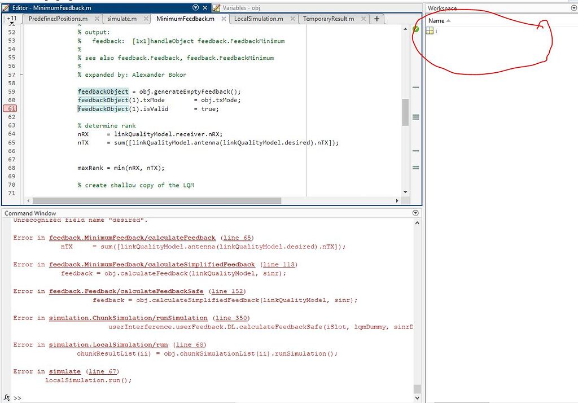Open the Workspace panel actions menu
This screenshot has width=578, height=403.
pyautogui.click(x=574, y=8)
